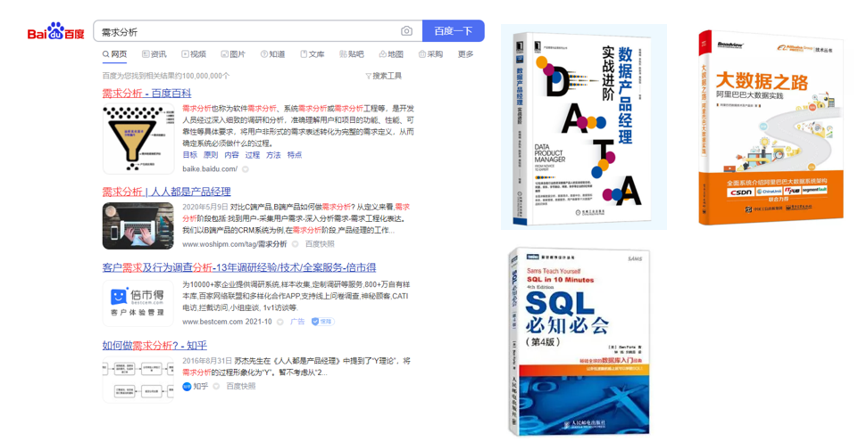Click the 知乎 source icon
Viewport: 867px width, 442px height.
click(x=187, y=387)
